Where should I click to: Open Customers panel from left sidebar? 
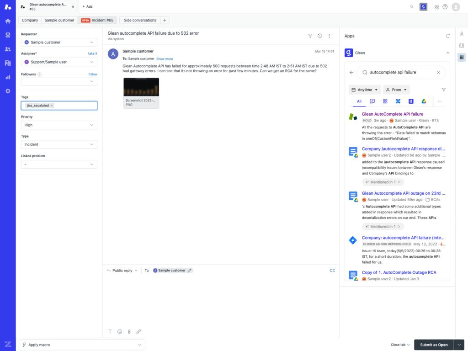[x=7, y=48]
